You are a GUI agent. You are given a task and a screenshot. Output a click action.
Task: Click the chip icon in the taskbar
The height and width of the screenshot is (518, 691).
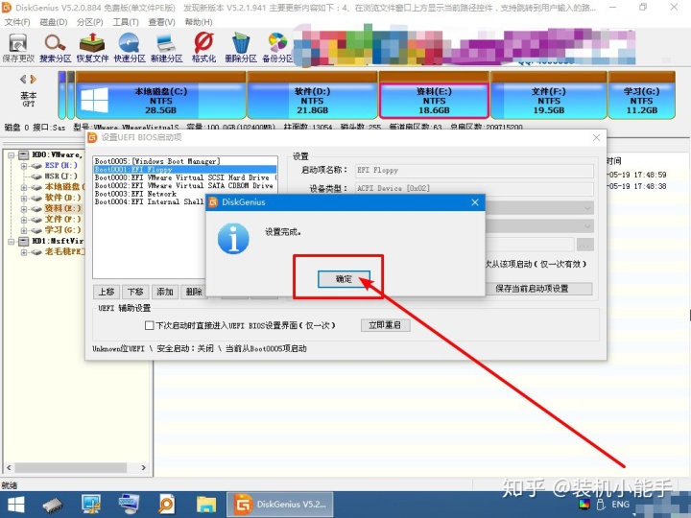[x=53, y=505]
